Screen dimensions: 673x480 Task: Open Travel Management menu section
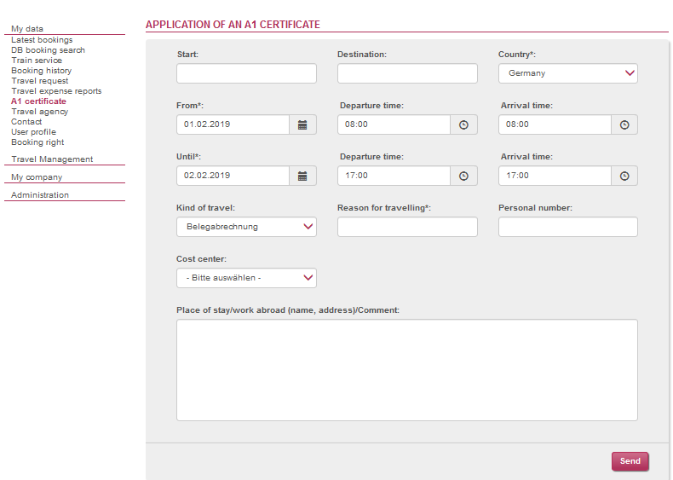click(52, 159)
